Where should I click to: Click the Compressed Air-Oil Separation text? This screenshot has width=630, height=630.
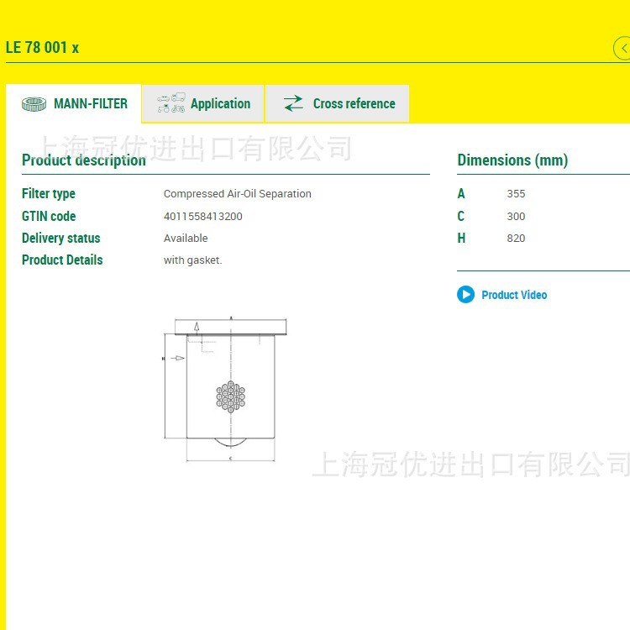[238, 194]
